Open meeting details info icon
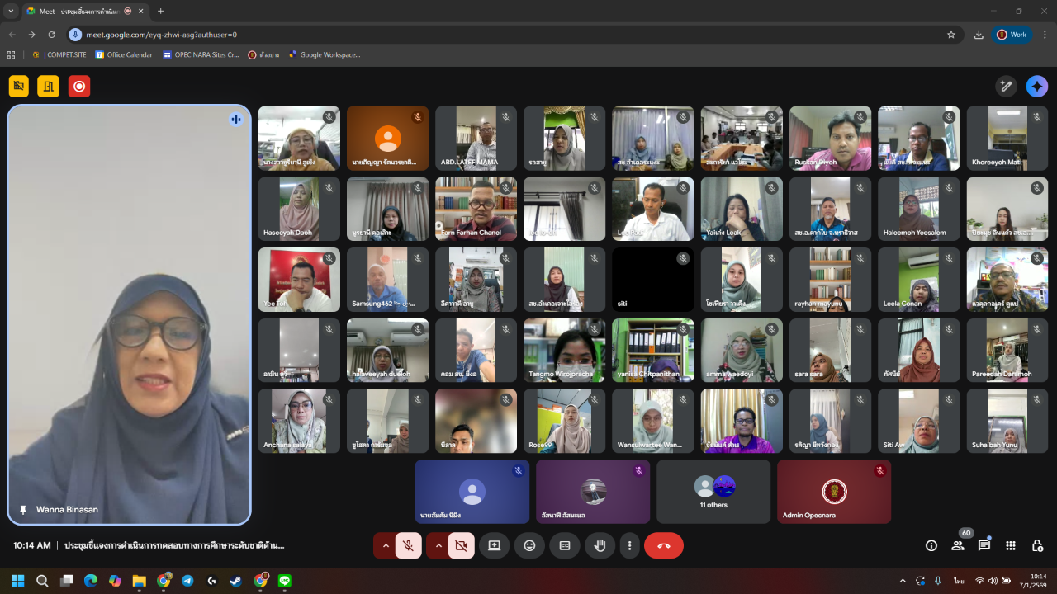 931,545
